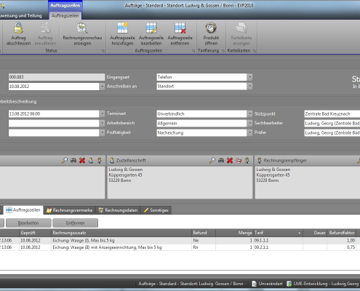Click Auftragszeile entfernen ribbon icon

tap(180, 28)
